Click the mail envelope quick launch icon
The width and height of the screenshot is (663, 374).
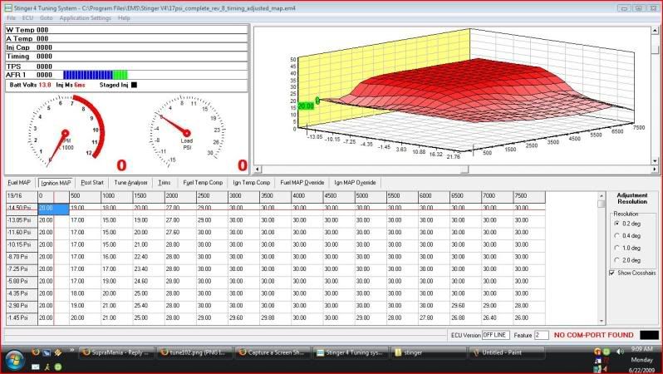[36, 367]
